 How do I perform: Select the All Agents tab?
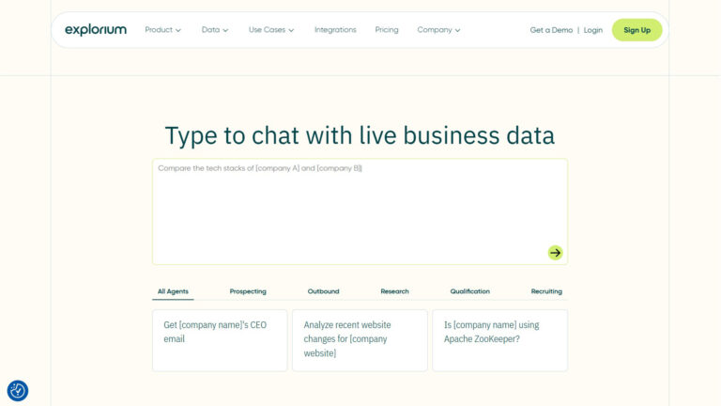[173, 291]
